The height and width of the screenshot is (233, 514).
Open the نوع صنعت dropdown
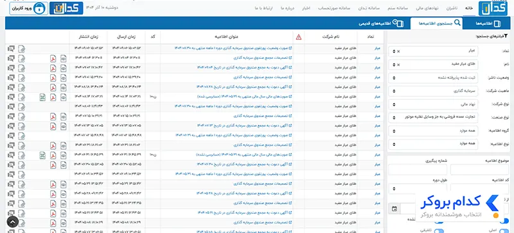[x=432, y=117]
